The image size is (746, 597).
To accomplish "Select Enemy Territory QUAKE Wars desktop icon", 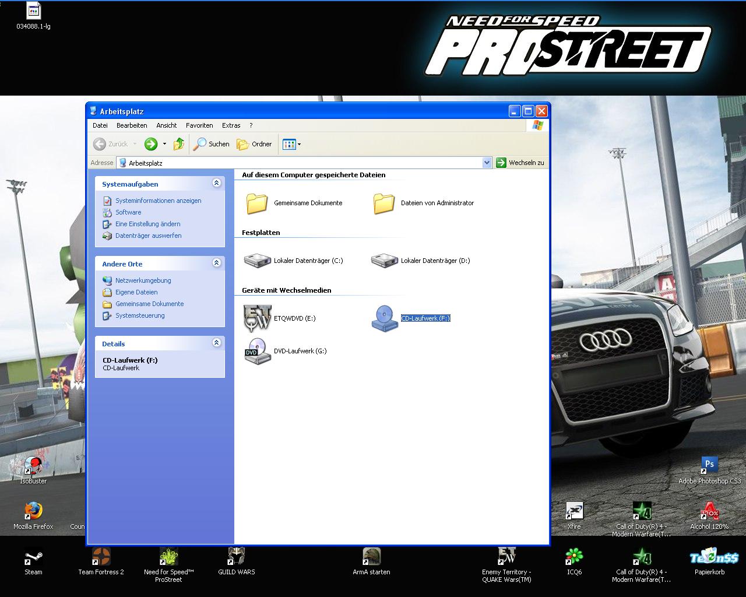I will 506,556.
